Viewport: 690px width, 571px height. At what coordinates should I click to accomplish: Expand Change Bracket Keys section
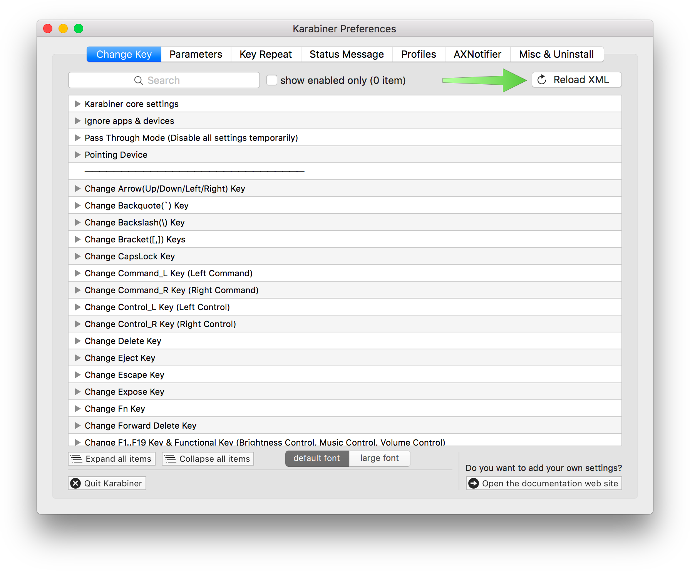pyautogui.click(x=78, y=239)
